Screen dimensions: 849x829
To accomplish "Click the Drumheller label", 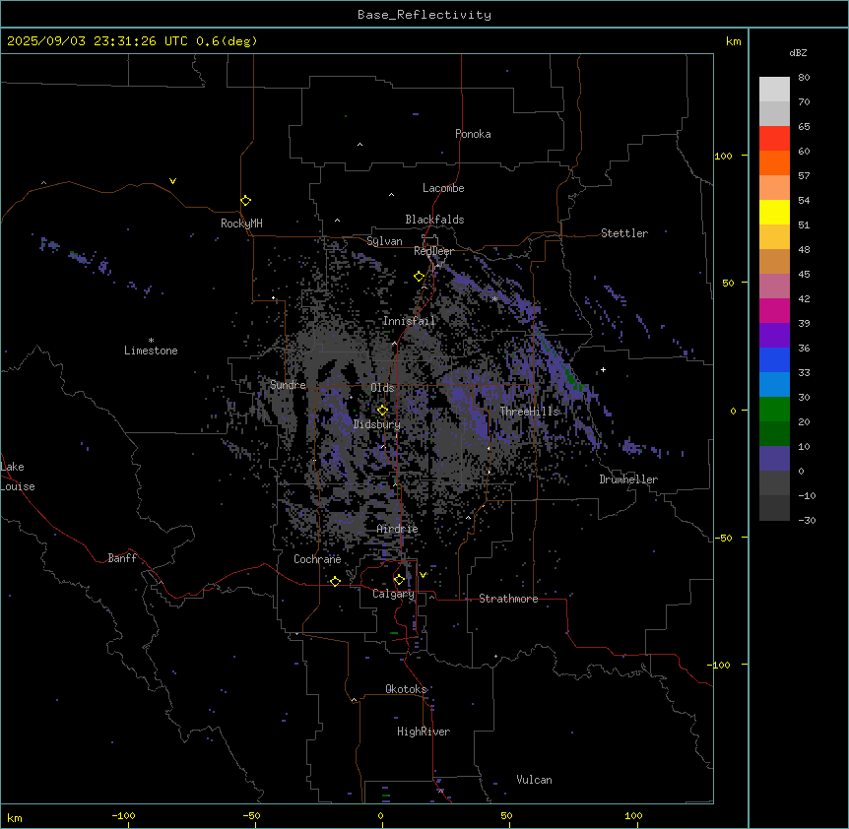I will pos(628,479).
